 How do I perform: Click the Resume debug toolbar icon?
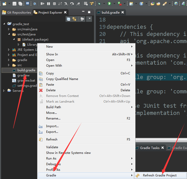[x=43, y=4]
